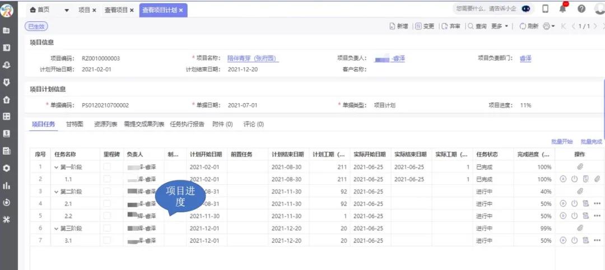Click the 刷新 refresh icon

(523, 26)
